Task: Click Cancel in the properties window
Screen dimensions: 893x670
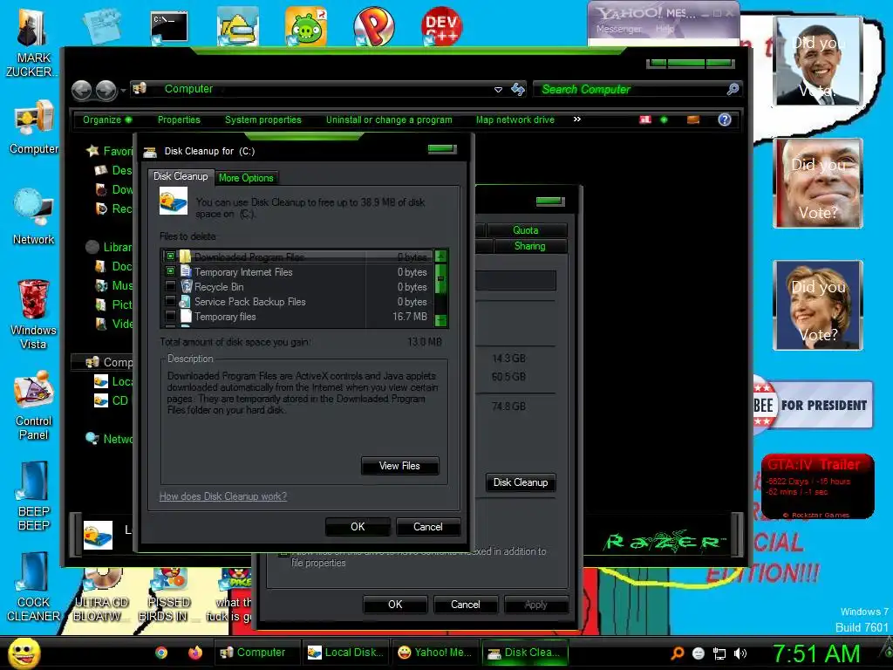Action: click(466, 604)
